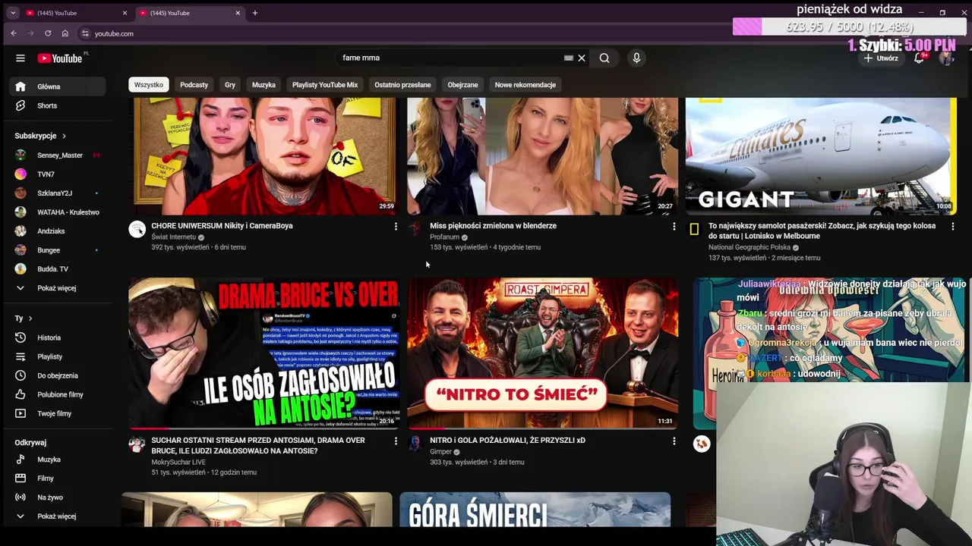Open Bungee subscription channel
The width and height of the screenshot is (972, 546).
tap(57, 250)
